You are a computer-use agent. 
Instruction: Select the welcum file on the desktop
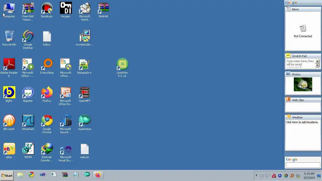(x=85, y=151)
